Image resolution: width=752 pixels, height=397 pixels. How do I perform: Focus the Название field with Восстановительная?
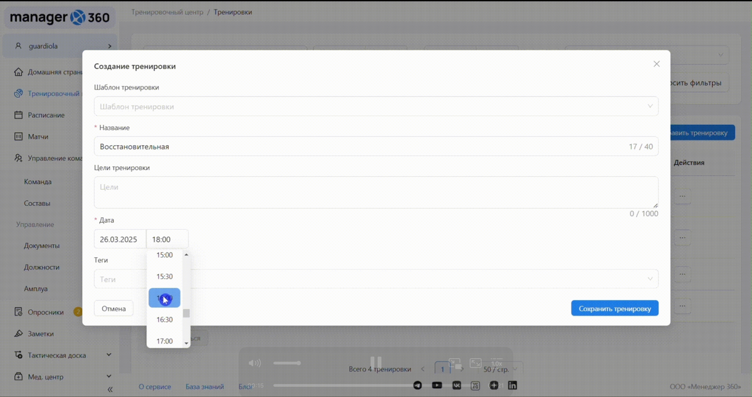pyautogui.click(x=376, y=146)
